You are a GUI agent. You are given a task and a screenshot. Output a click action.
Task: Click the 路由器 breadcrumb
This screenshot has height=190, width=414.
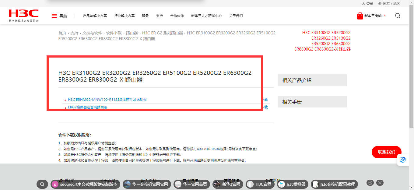(132, 33)
